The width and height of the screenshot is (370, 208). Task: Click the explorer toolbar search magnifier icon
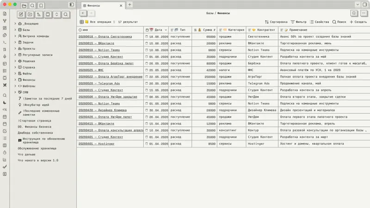pos(66,14)
